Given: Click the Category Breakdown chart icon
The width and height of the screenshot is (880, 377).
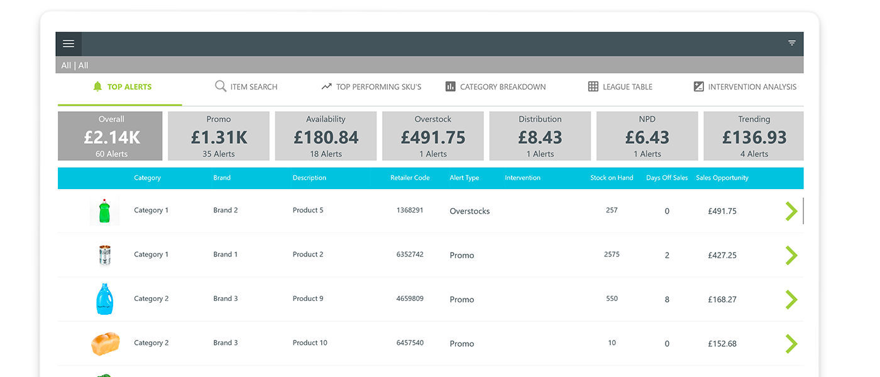Looking at the screenshot, I should click(x=450, y=87).
